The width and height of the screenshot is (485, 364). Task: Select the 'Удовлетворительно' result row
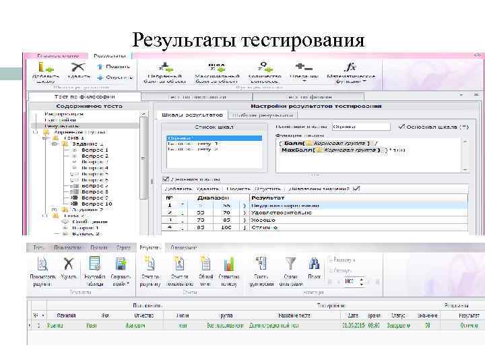(315, 212)
